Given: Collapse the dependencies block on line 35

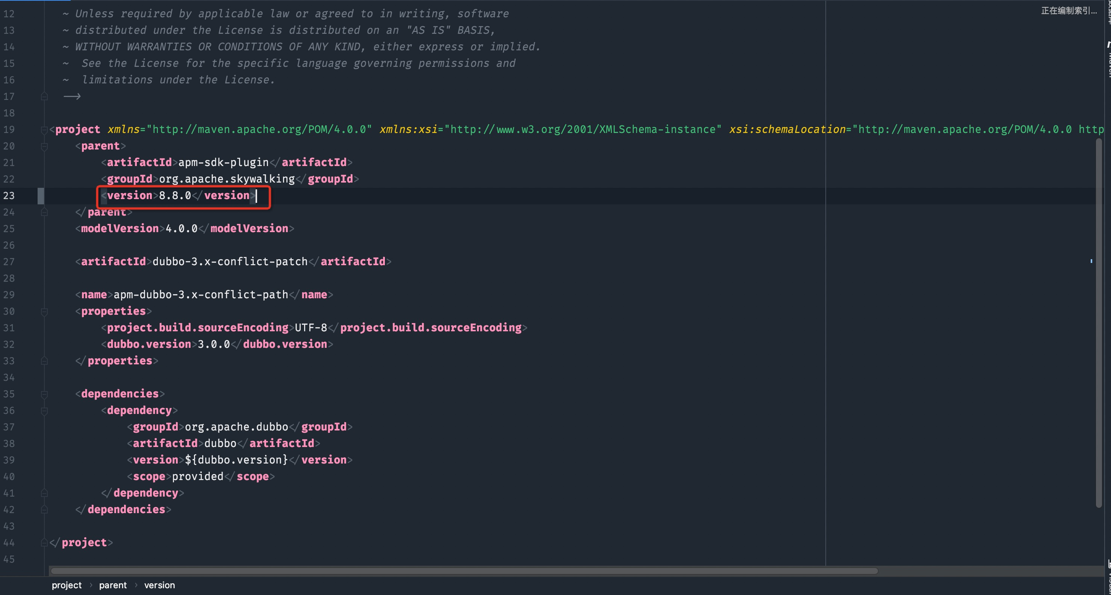Looking at the screenshot, I should point(44,394).
